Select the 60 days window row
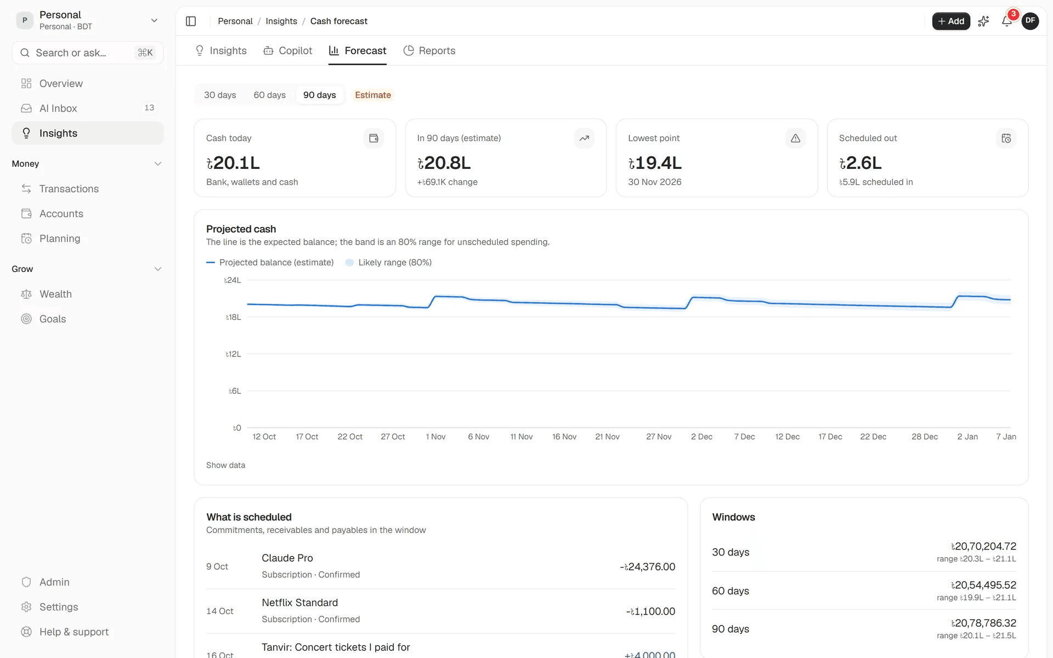The height and width of the screenshot is (658, 1053). pos(864,591)
